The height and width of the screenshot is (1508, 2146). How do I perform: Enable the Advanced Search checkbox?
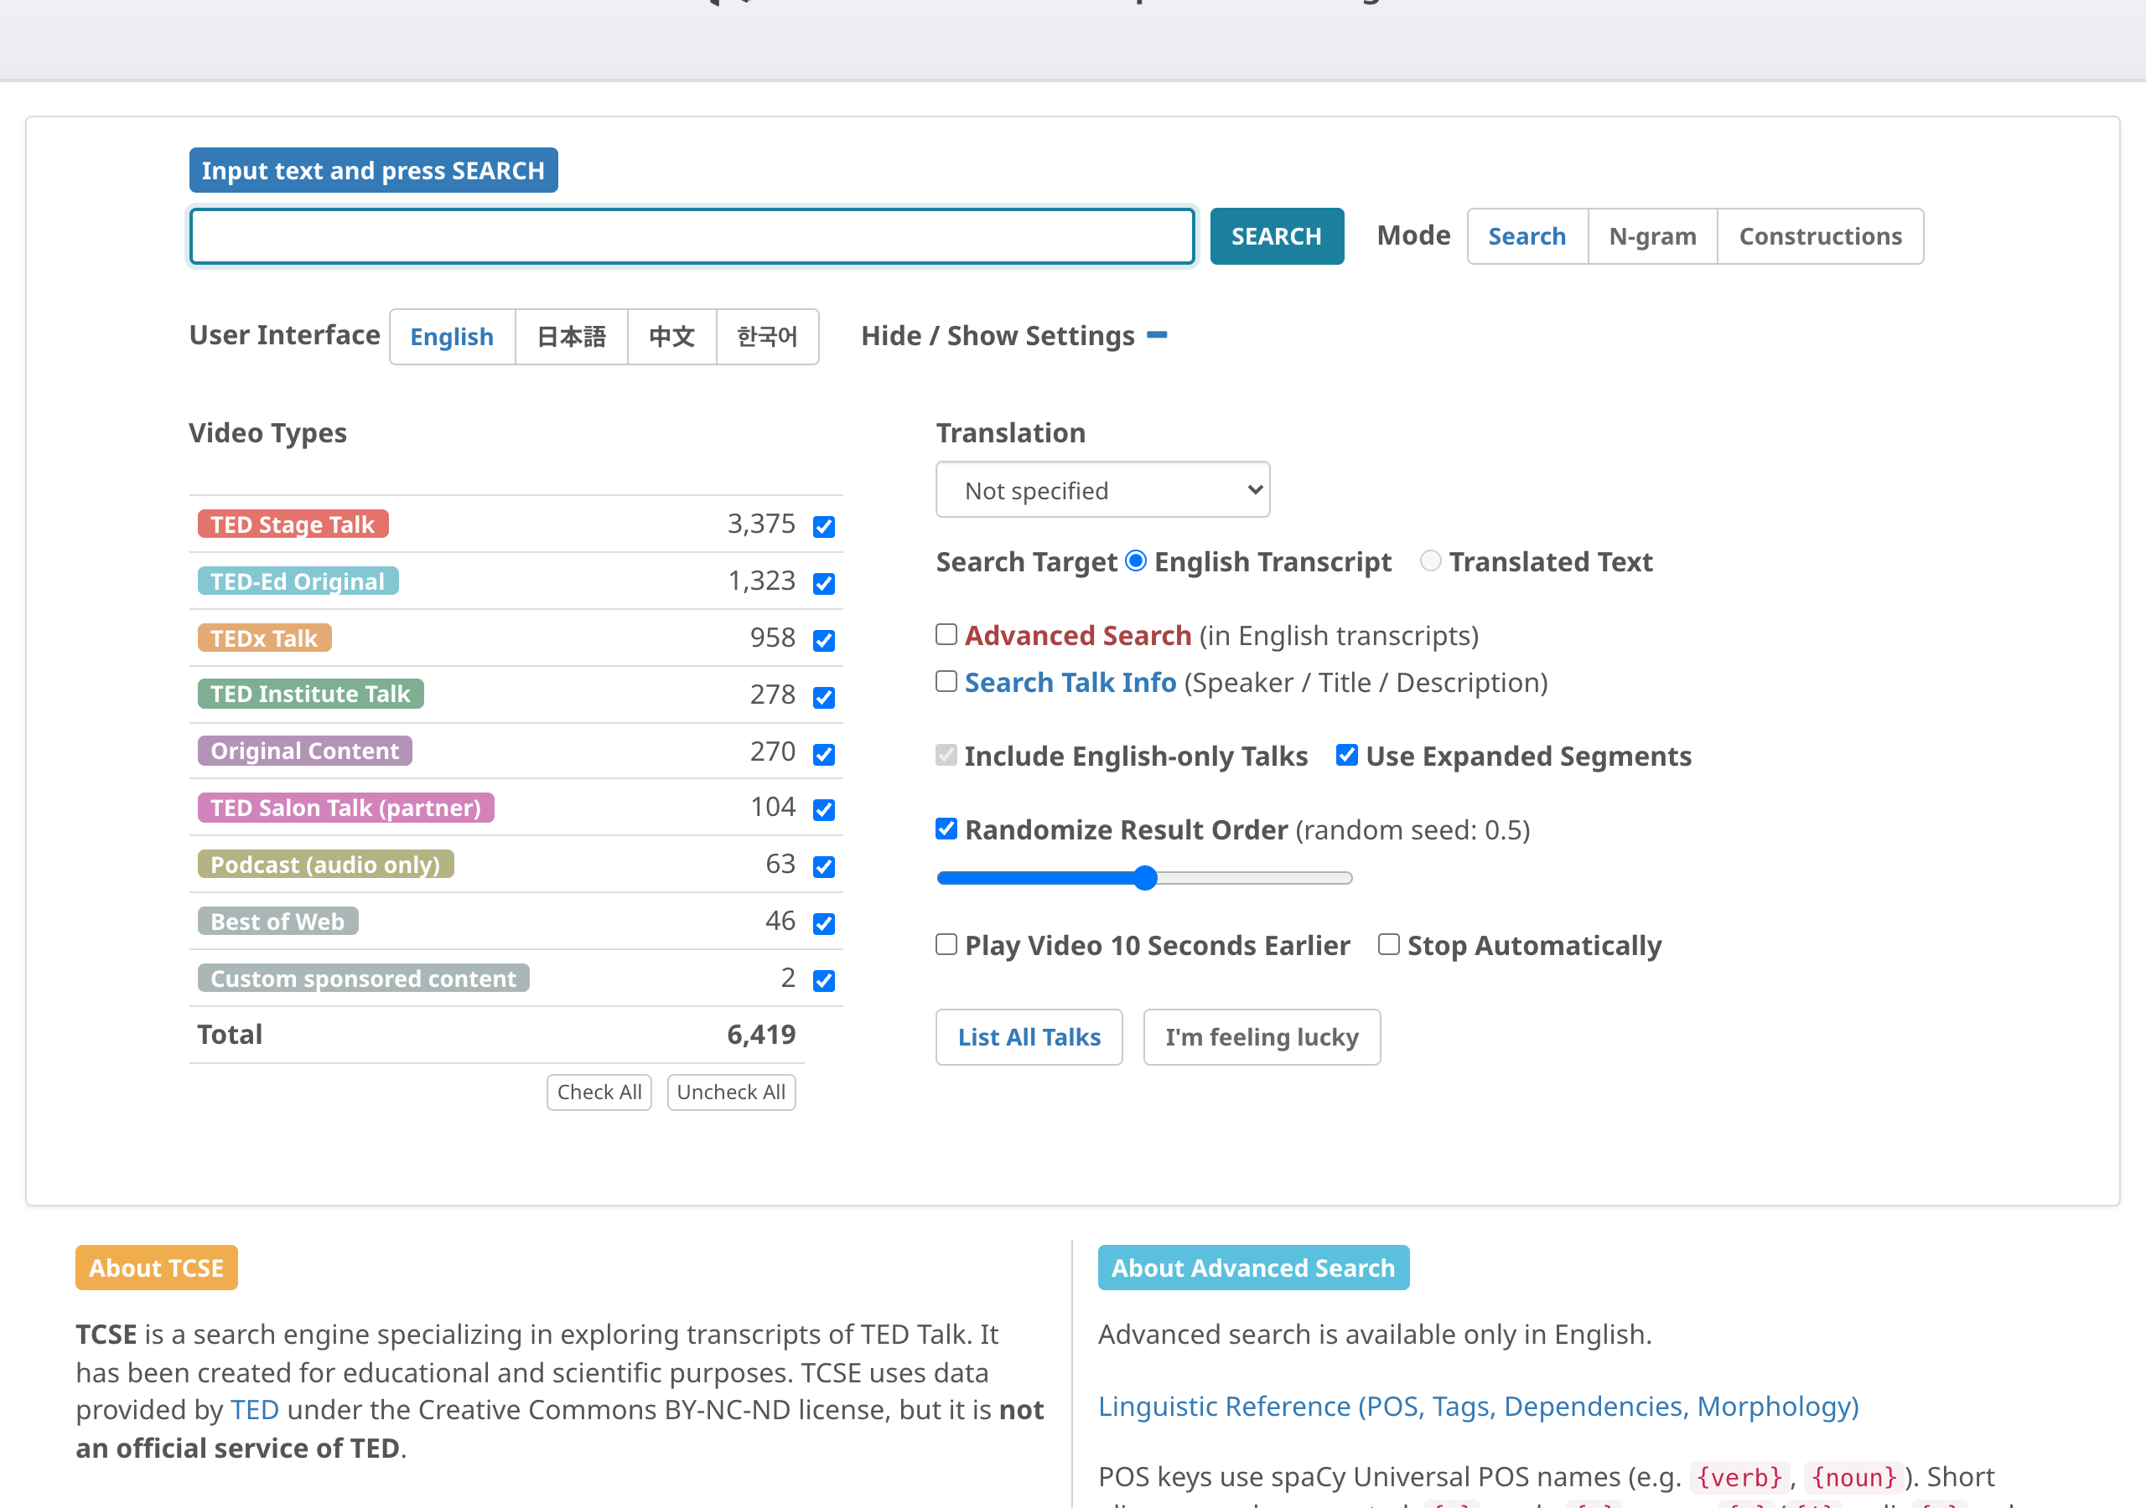tap(946, 635)
